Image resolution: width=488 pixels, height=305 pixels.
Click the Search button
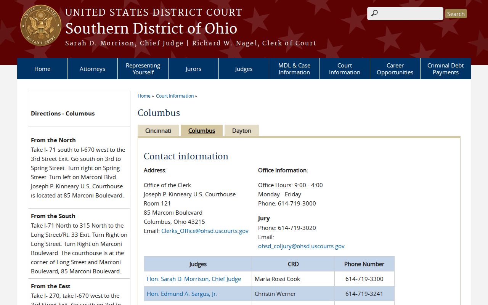click(x=456, y=14)
